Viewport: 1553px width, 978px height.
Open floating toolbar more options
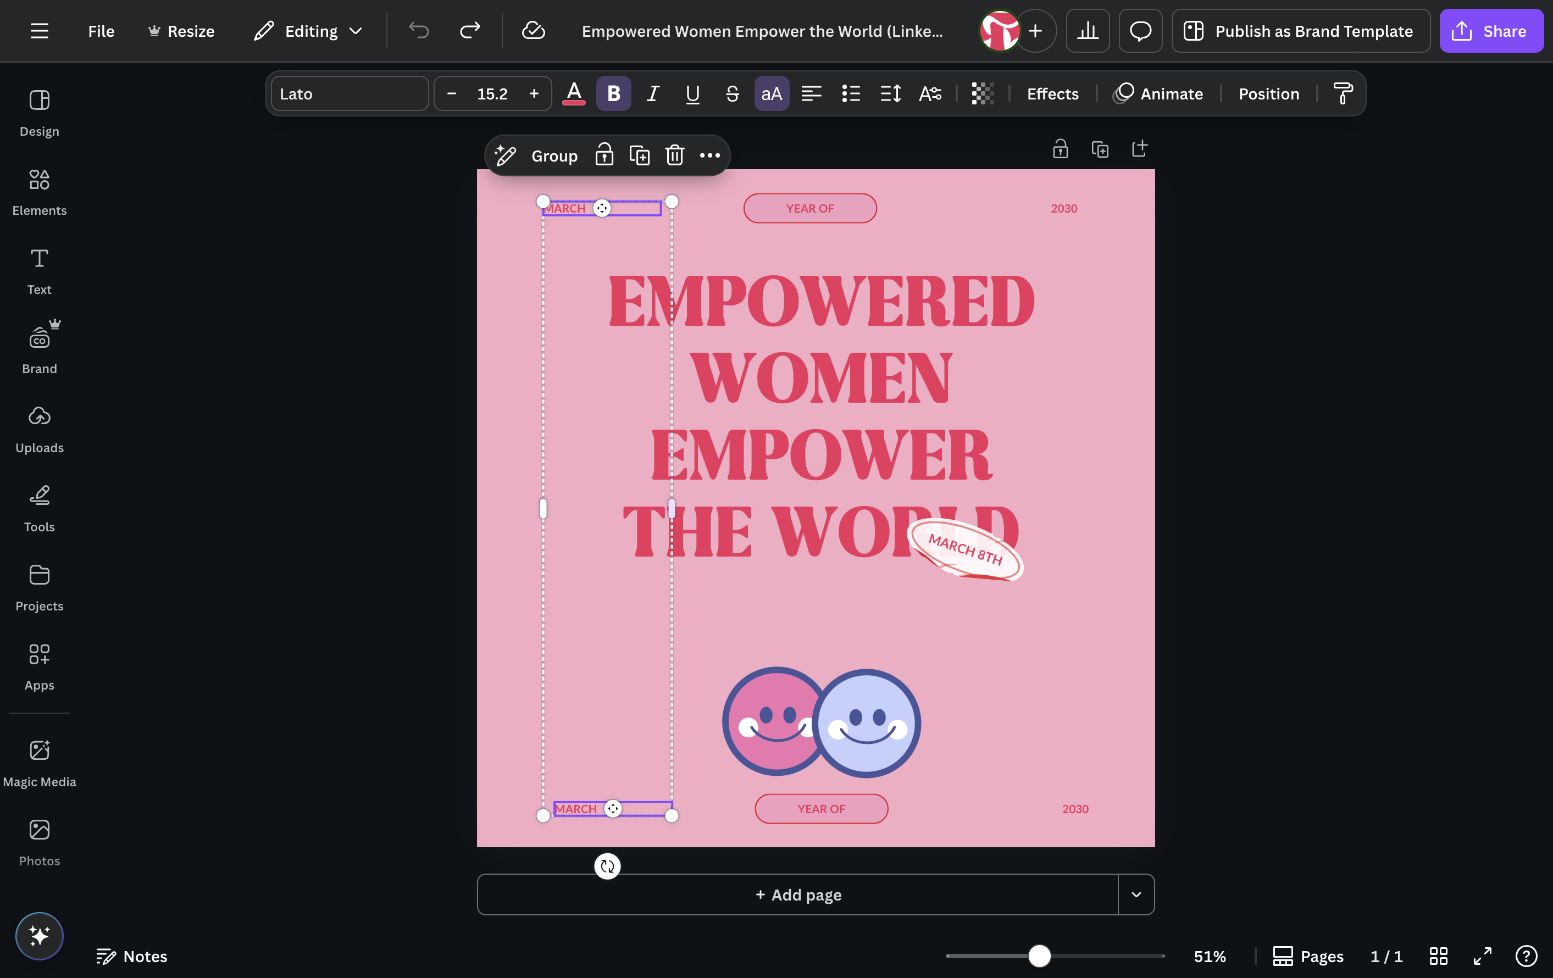710,155
